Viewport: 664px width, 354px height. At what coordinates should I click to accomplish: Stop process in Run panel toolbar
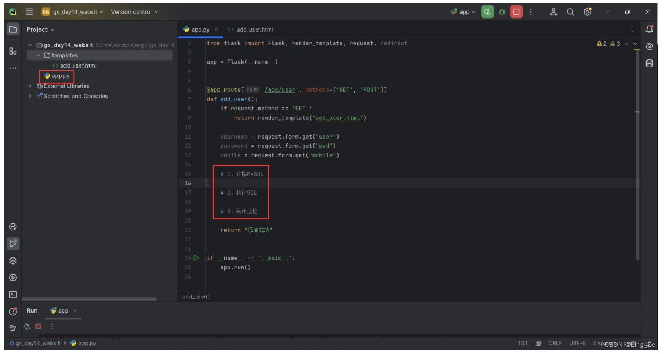coord(39,327)
